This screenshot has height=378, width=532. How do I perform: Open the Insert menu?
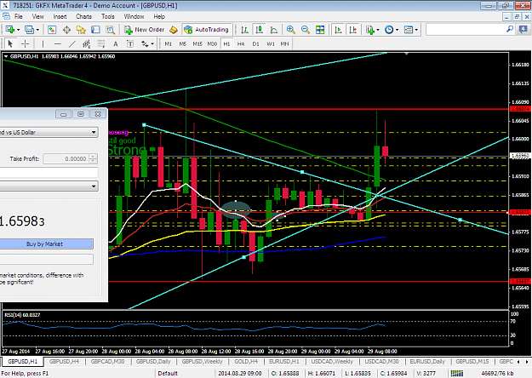60,16
